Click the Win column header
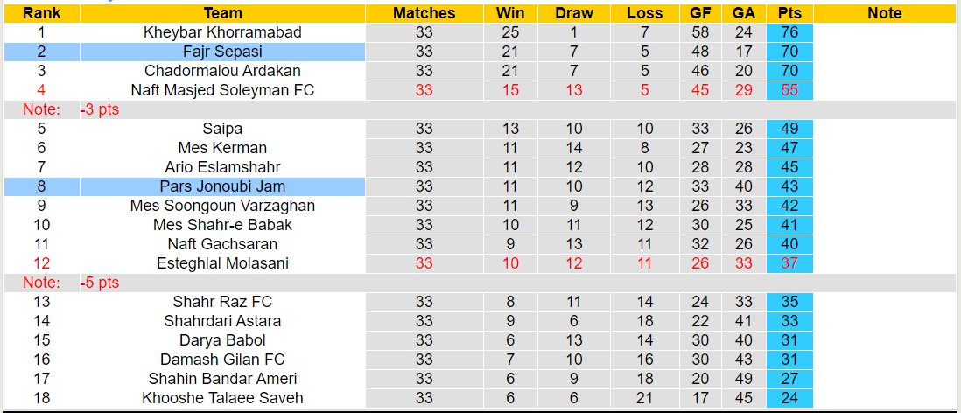 pos(510,13)
